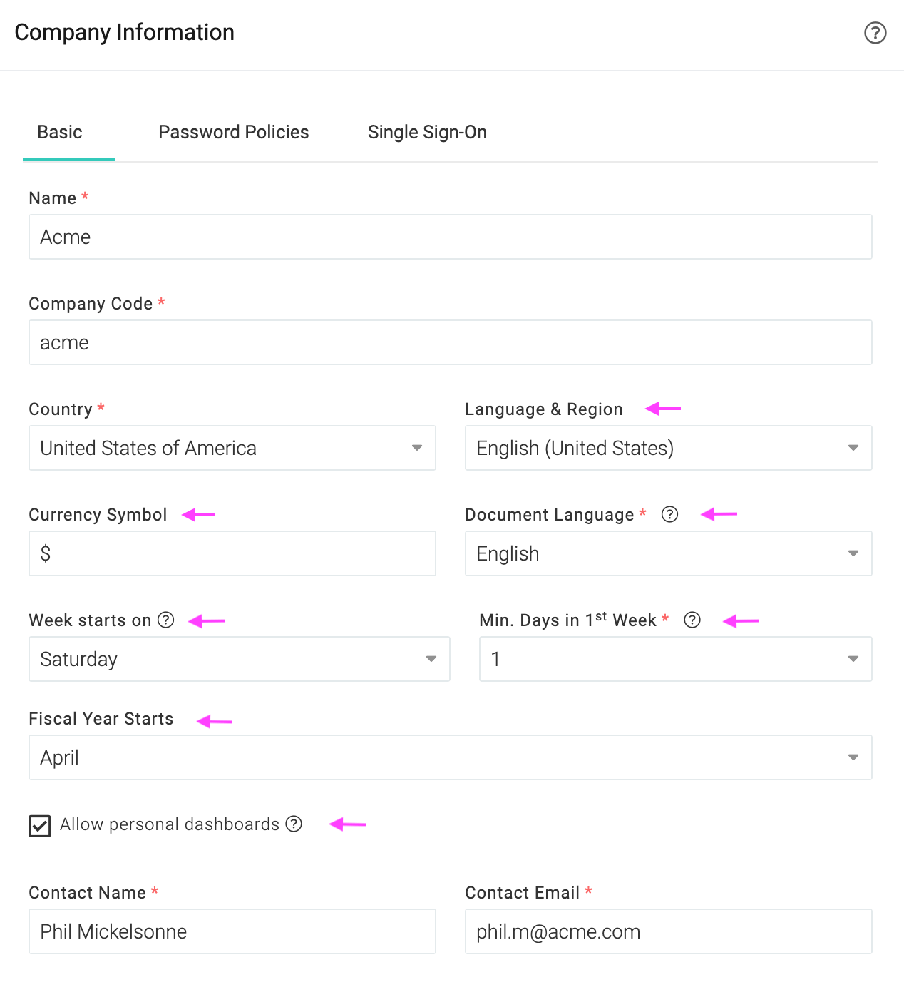This screenshot has height=997, width=904.
Task: Click the Contact Name field
Action: (232, 931)
